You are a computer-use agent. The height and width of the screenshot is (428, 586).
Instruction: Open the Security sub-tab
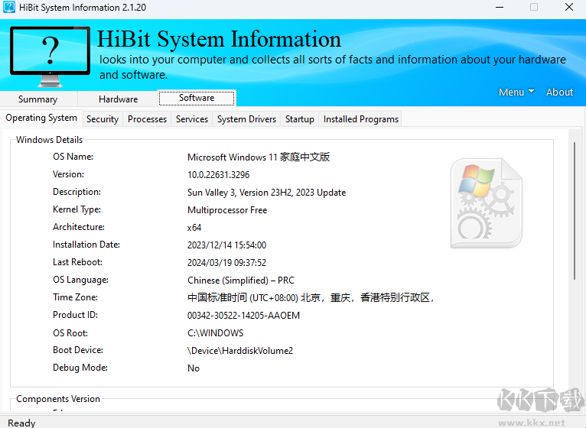pos(103,119)
